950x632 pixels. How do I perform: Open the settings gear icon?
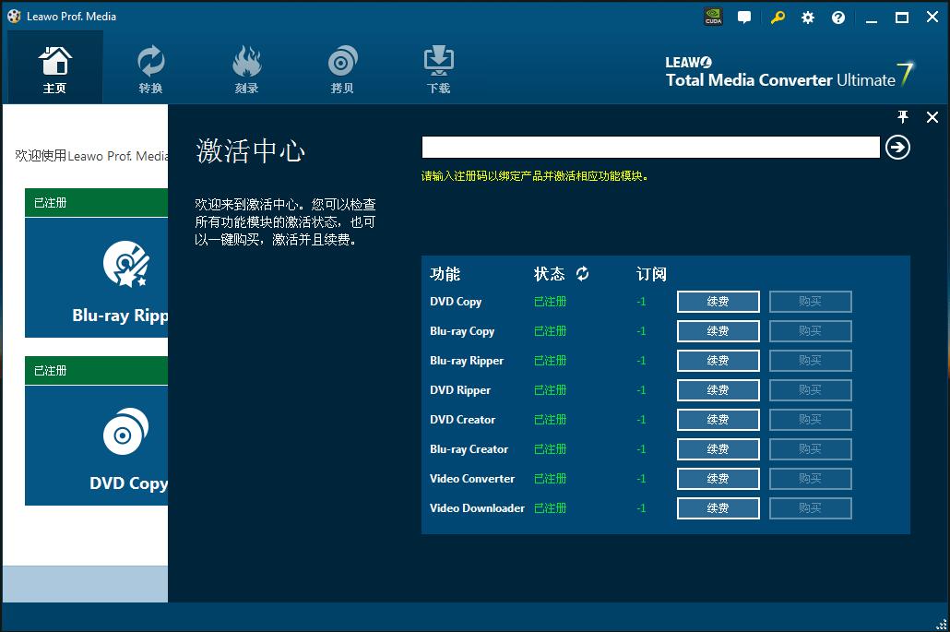tap(808, 17)
